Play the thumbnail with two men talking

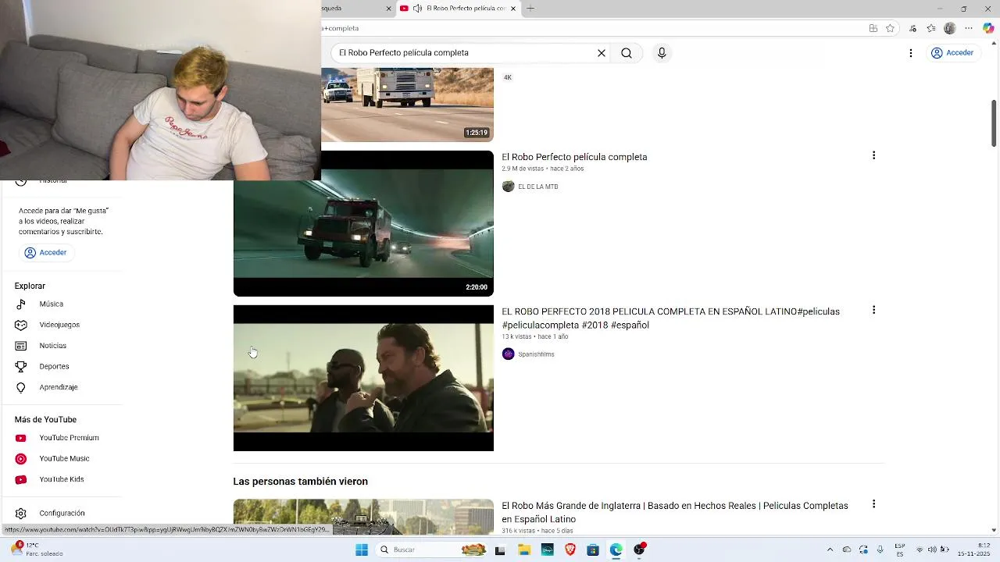363,378
